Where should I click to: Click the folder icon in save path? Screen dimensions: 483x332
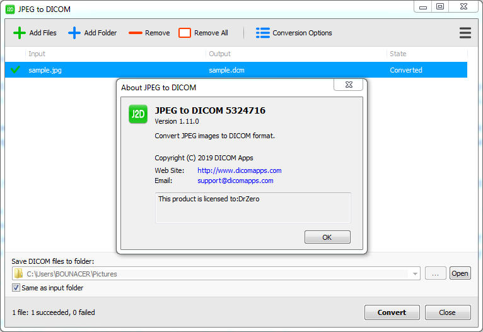18,273
